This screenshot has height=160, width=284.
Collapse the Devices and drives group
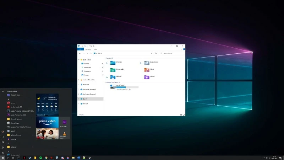105,82
